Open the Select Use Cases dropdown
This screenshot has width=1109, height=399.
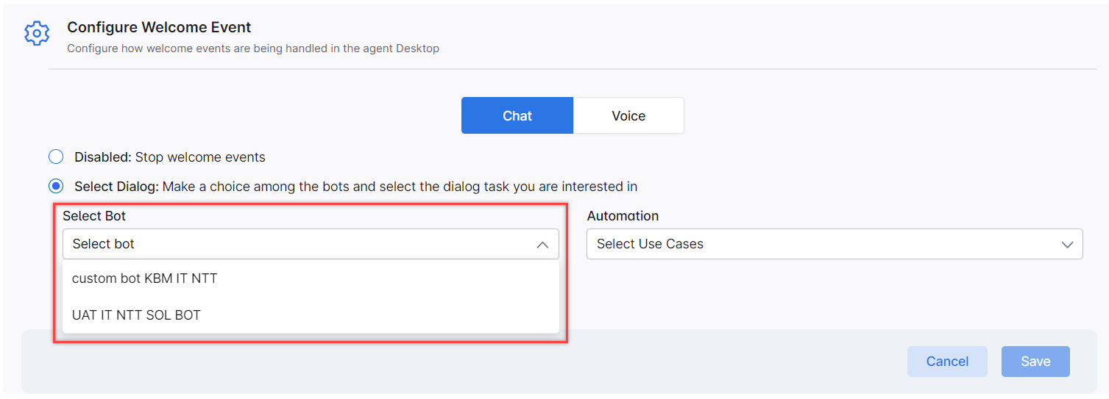tap(835, 244)
